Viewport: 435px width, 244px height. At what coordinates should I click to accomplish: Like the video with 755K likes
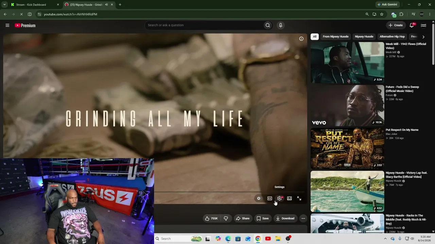[211, 219]
